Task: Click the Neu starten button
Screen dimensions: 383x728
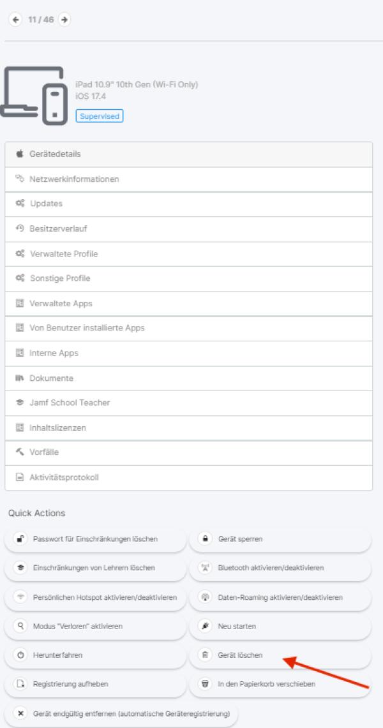Action: 280,627
